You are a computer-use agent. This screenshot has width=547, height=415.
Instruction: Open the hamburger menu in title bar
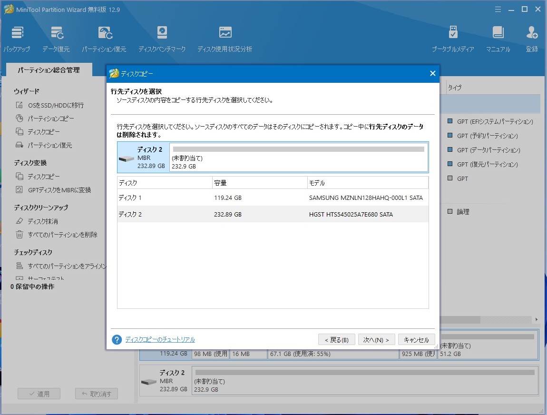[498, 9]
